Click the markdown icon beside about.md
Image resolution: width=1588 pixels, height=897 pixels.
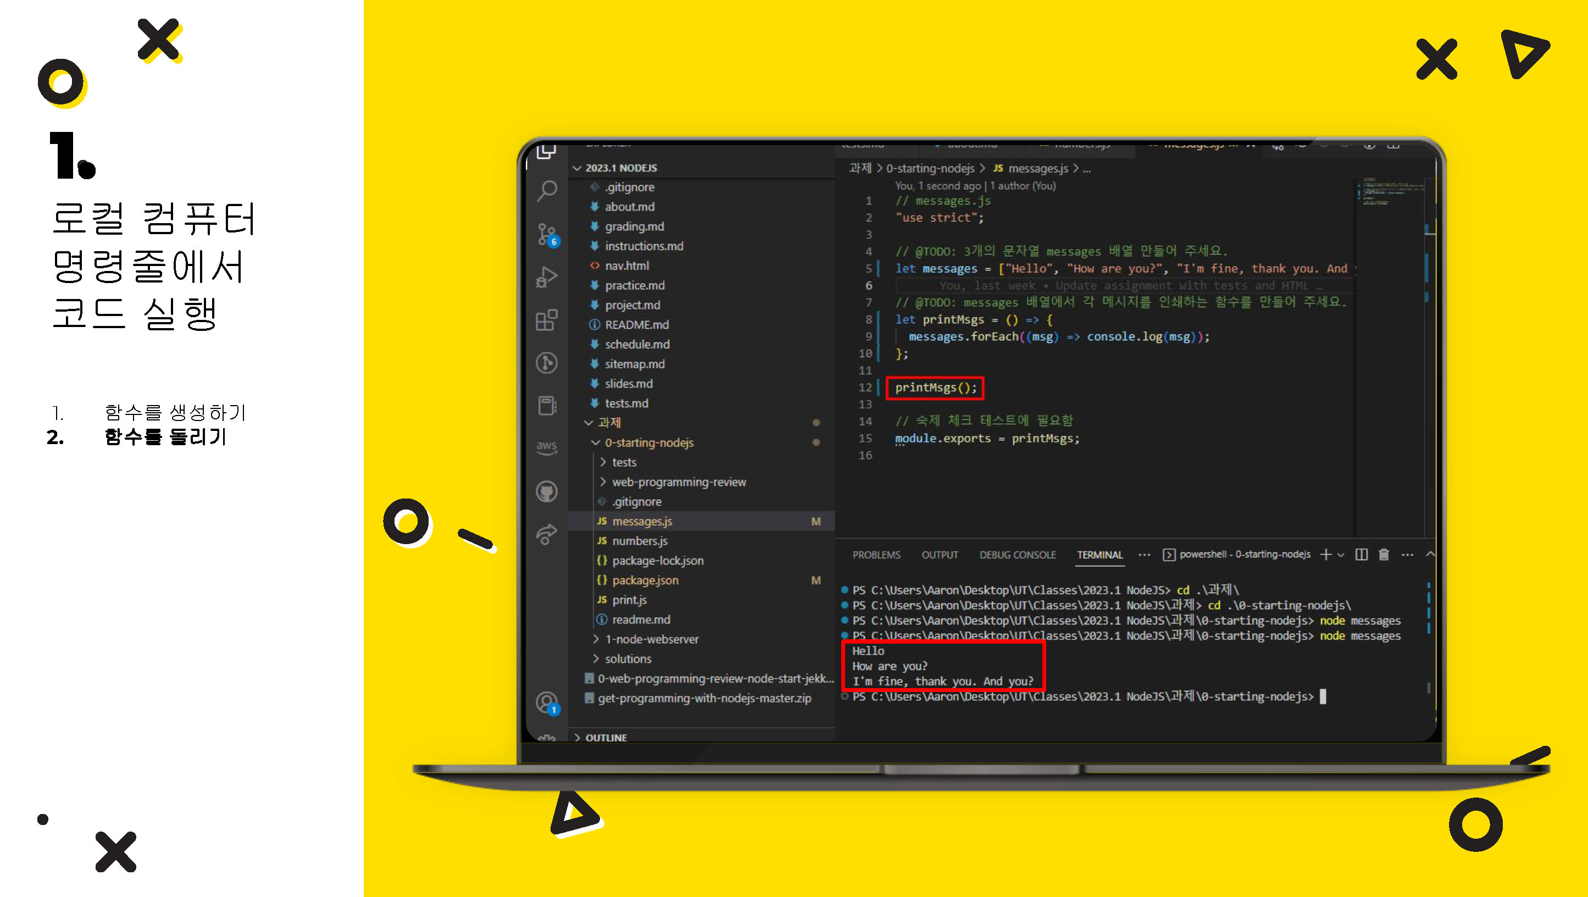coord(595,207)
